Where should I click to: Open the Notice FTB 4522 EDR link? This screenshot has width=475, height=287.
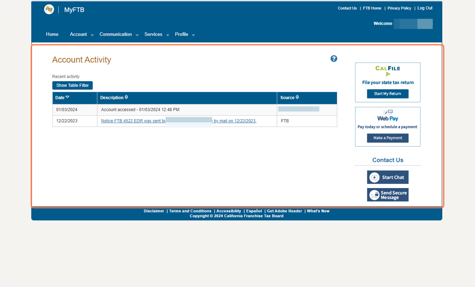[179, 121]
